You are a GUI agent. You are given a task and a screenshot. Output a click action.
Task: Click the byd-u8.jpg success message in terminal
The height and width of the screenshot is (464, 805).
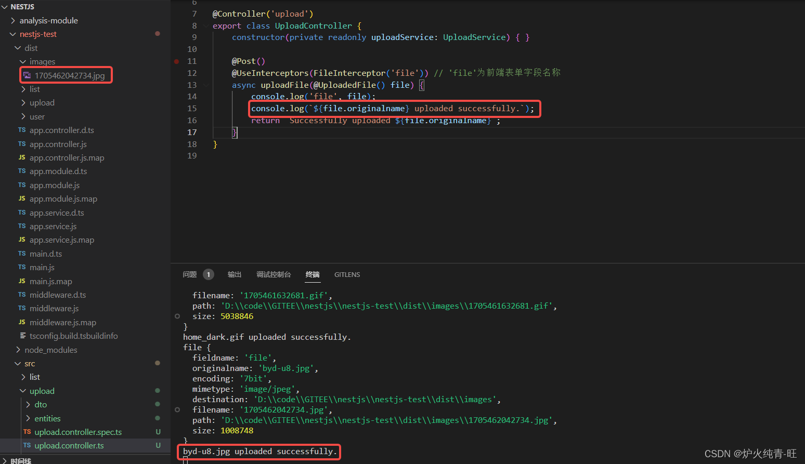[x=259, y=452]
